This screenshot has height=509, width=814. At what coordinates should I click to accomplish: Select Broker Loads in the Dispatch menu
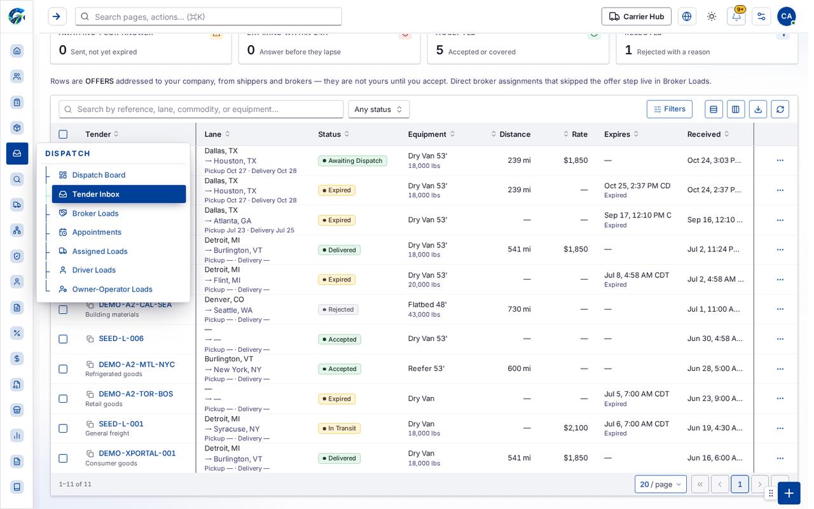coord(119,213)
